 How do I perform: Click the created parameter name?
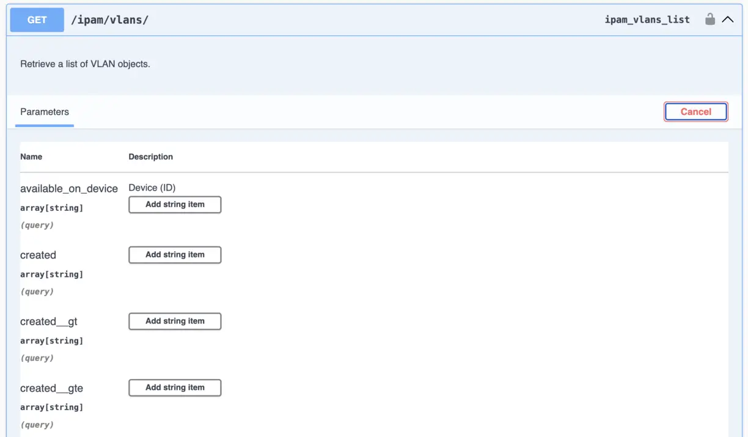click(x=38, y=255)
